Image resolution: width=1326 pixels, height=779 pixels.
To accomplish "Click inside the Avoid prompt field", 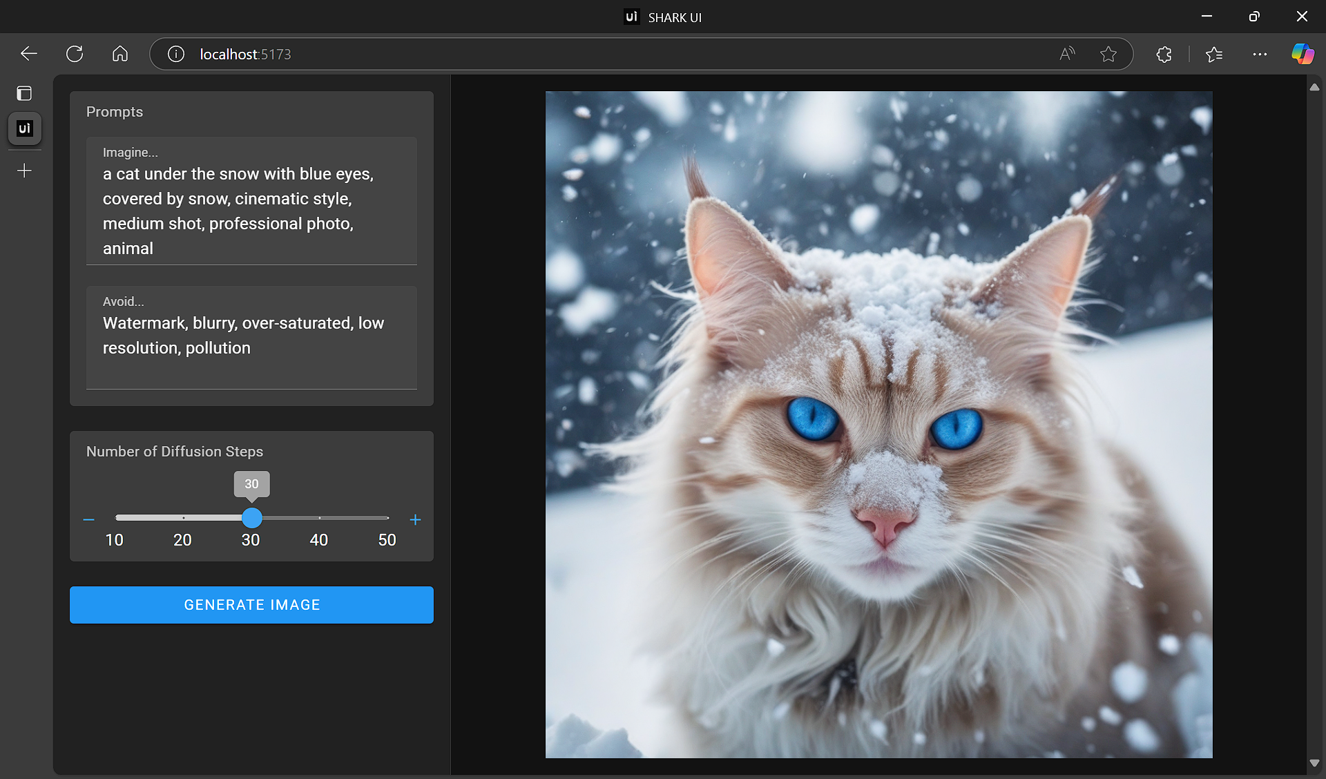I will pos(251,336).
